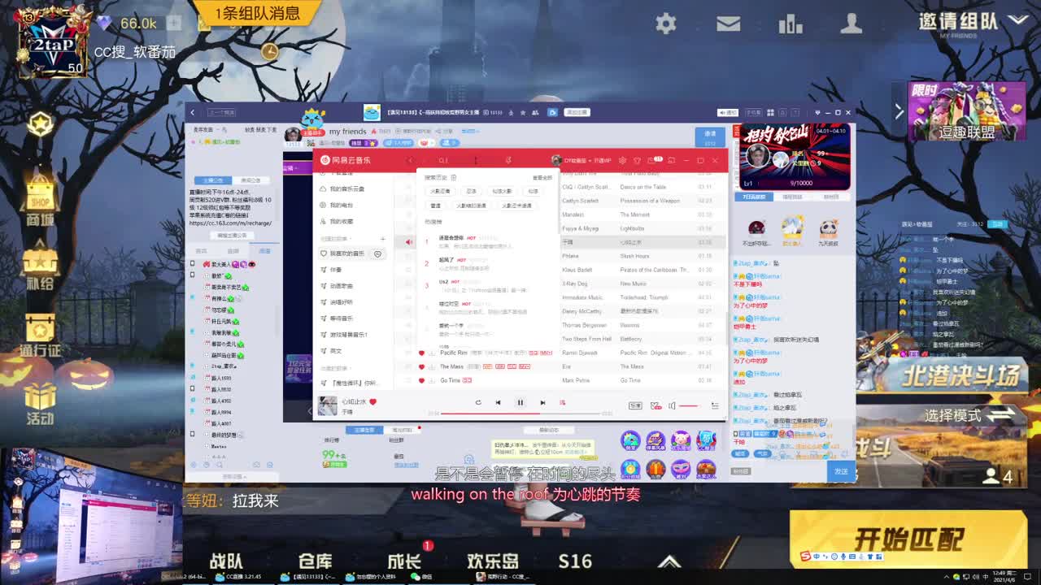Open the 补给 supply crate icon

click(40, 268)
